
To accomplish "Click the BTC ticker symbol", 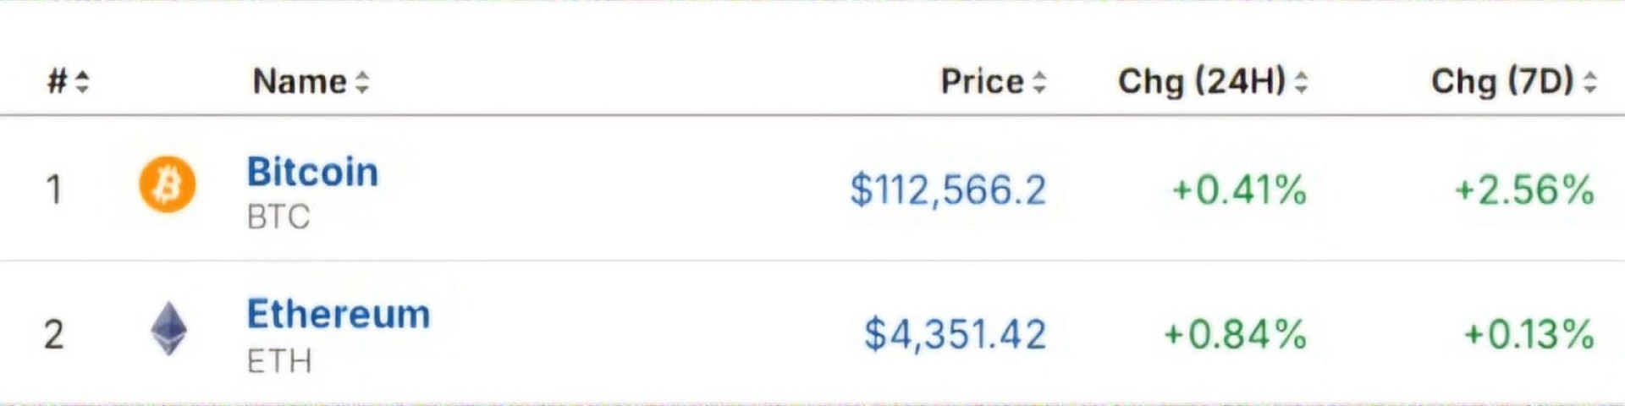I will point(278,217).
